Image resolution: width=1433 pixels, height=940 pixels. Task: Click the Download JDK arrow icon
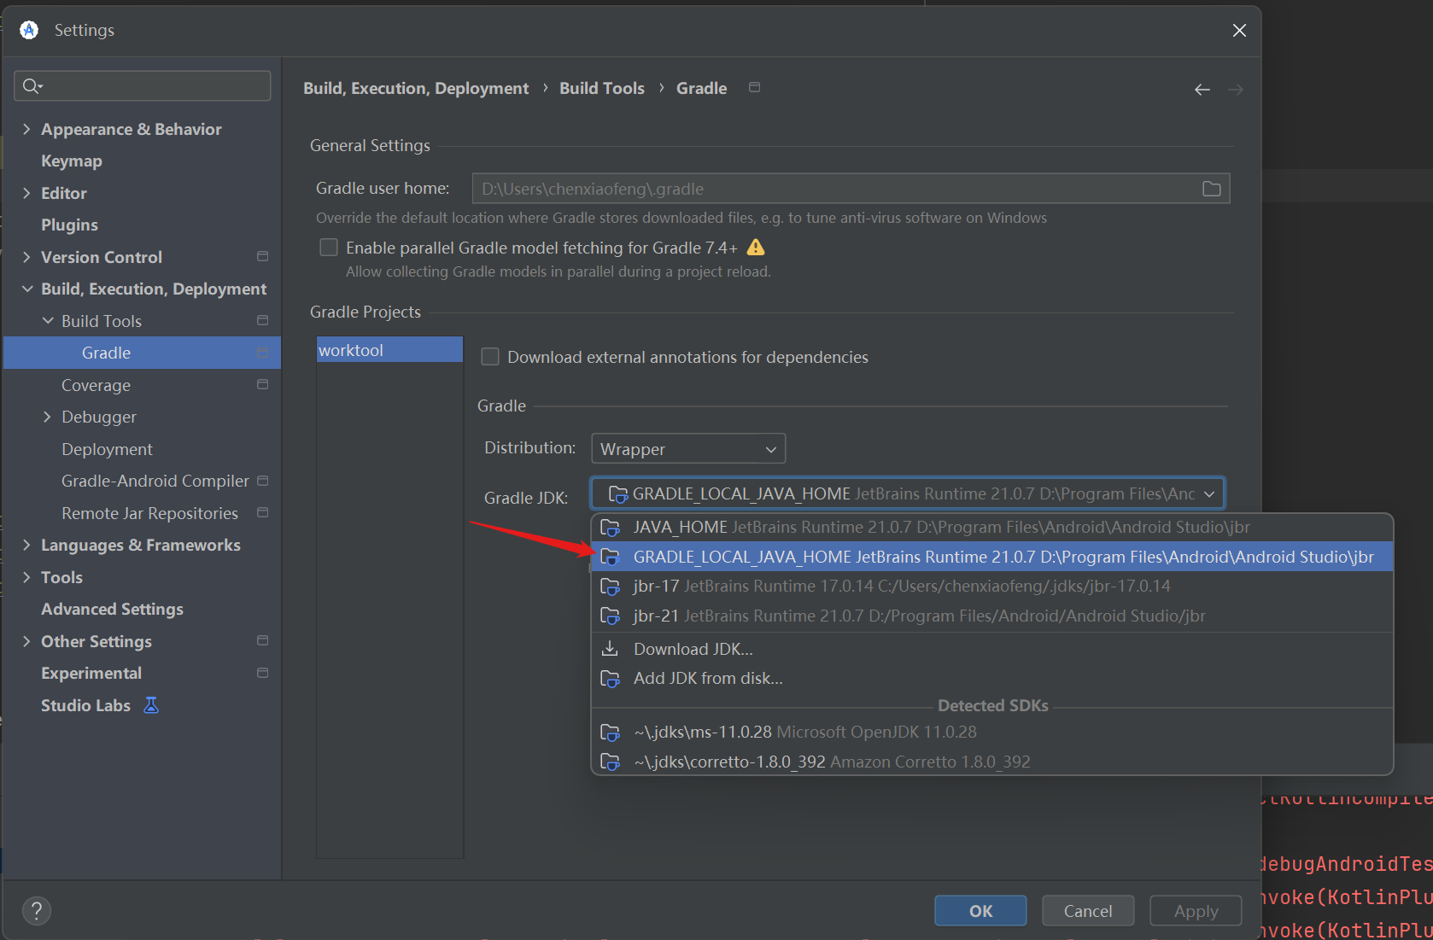pos(610,649)
